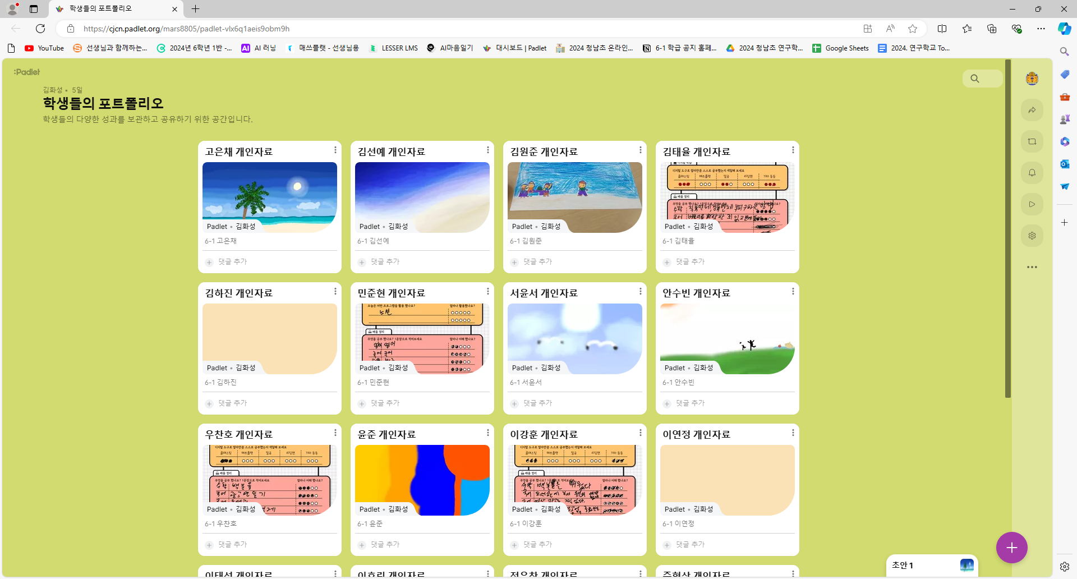The image size is (1077, 579).
Task: Add page to favorites star
Action: [x=913, y=29]
